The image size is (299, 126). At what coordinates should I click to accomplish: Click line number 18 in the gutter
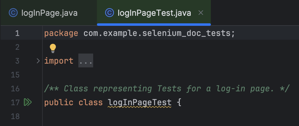(15, 116)
